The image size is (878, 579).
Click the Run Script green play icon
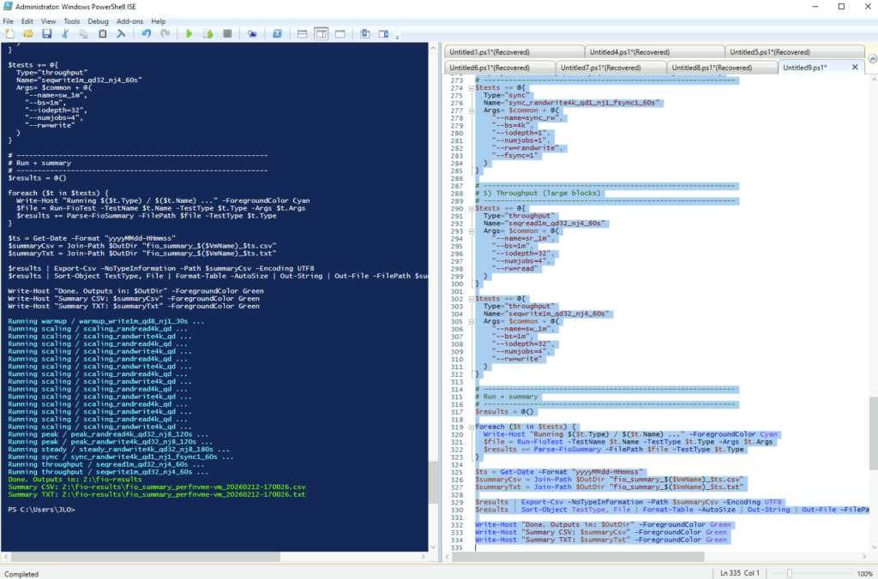pos(189,33)
